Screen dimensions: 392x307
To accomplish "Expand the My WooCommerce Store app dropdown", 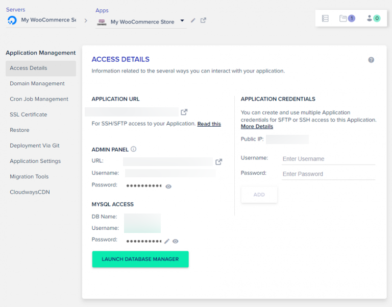I will (182, 20).
